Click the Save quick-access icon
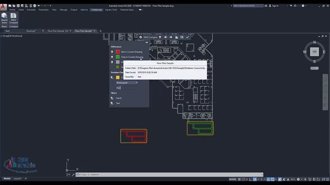 coord(18,6)
